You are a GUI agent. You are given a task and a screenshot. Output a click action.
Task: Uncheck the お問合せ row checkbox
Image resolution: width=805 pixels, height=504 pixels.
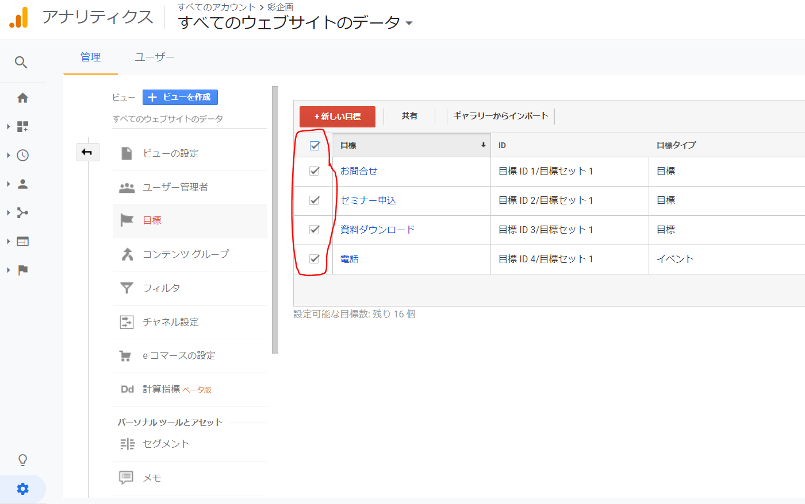coord(315,171)
